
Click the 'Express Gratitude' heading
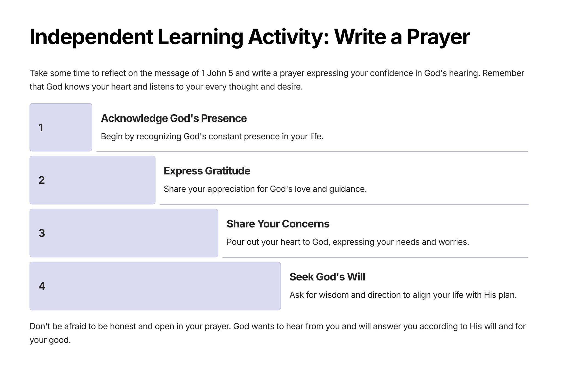(207, 171)
